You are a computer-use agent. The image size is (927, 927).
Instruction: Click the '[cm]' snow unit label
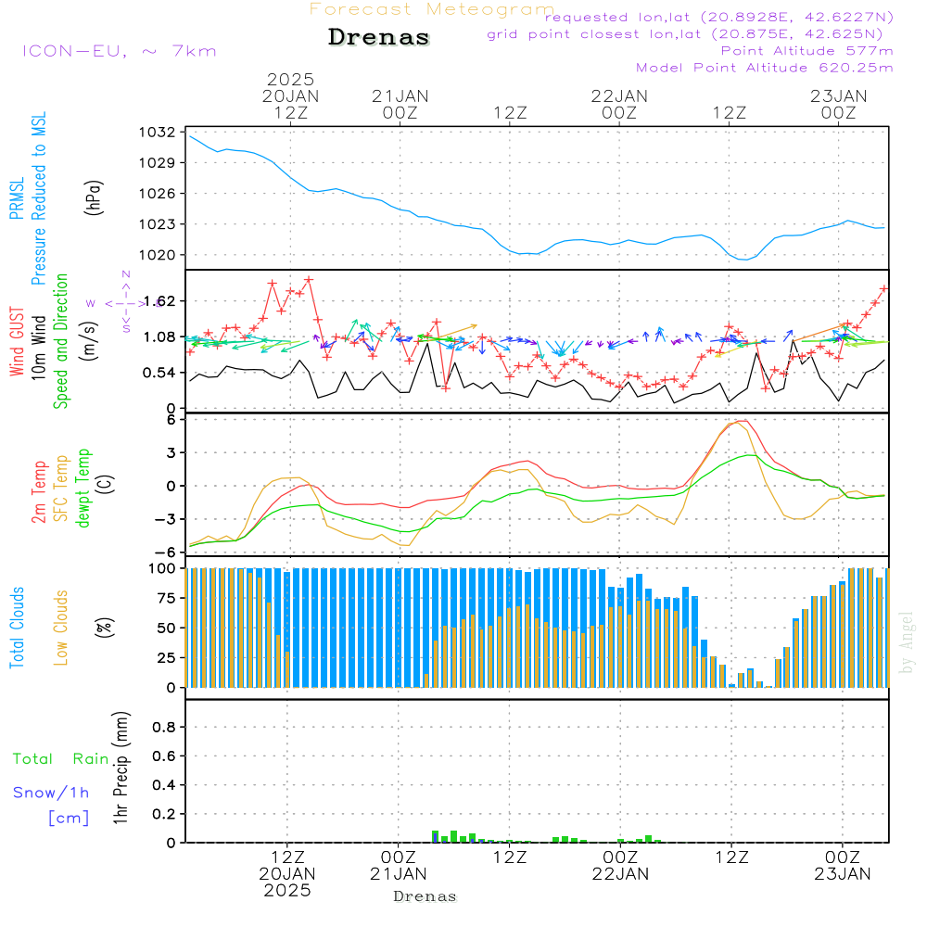pos(69,819)
